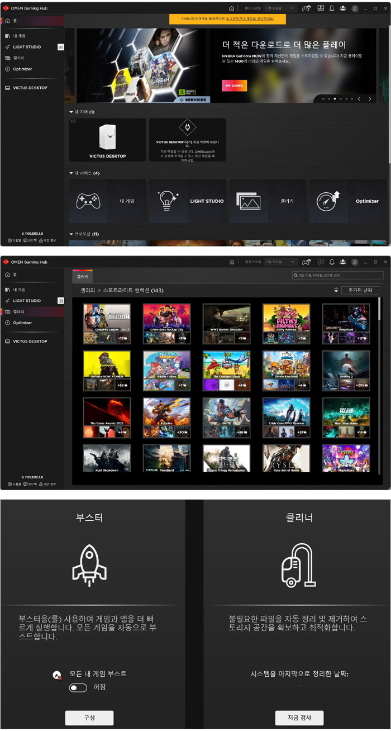Viewport: 391px width, 731px height.
Task: Open the 기본 프로필 dropdown in the top window
Action: coord(280,8)
